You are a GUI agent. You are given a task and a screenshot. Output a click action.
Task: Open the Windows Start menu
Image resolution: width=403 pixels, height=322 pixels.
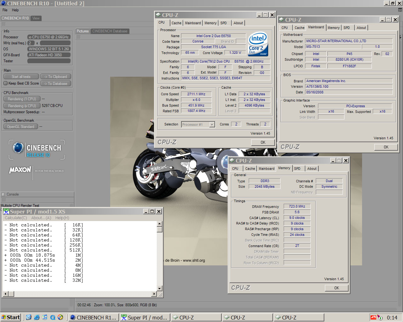click(x=11, y=317)
